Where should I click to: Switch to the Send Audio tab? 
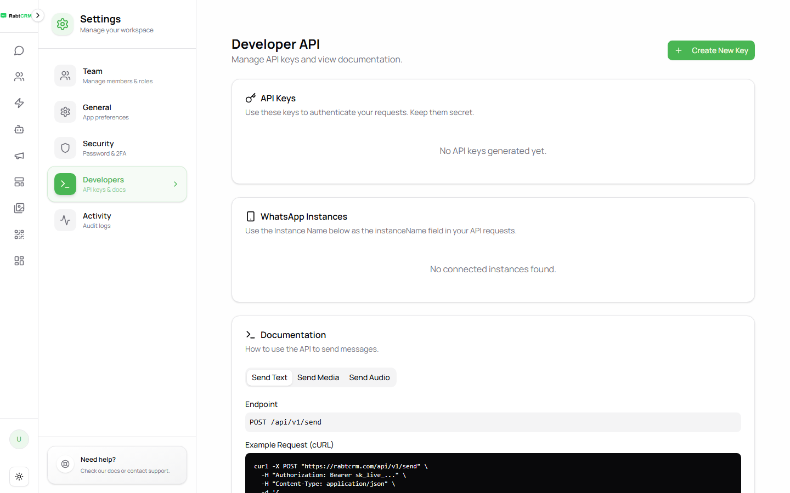[x=369, y=377]
